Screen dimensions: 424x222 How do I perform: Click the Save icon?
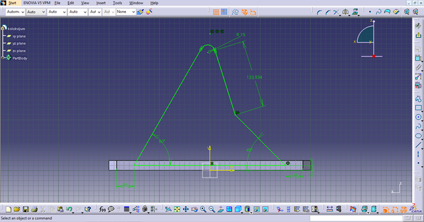pos(26,209)
